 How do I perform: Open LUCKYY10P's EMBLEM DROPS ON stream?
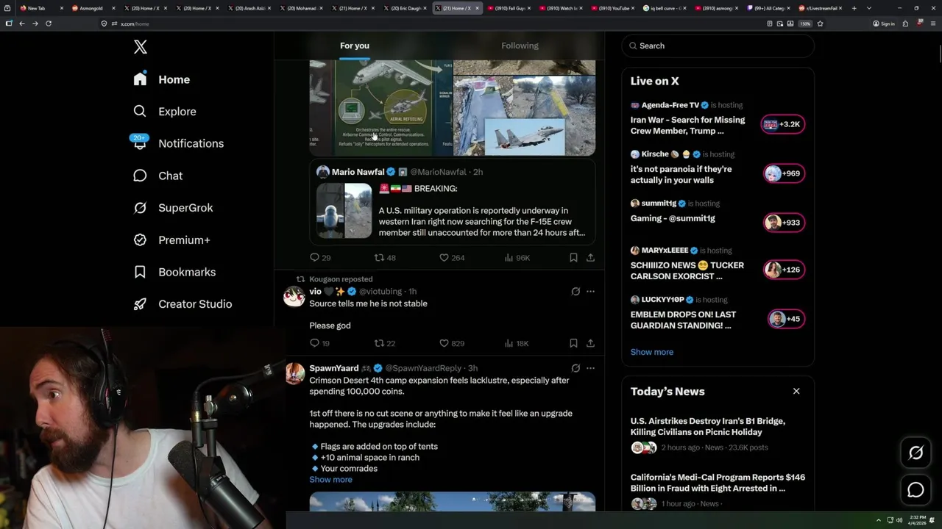click(718, 314)
